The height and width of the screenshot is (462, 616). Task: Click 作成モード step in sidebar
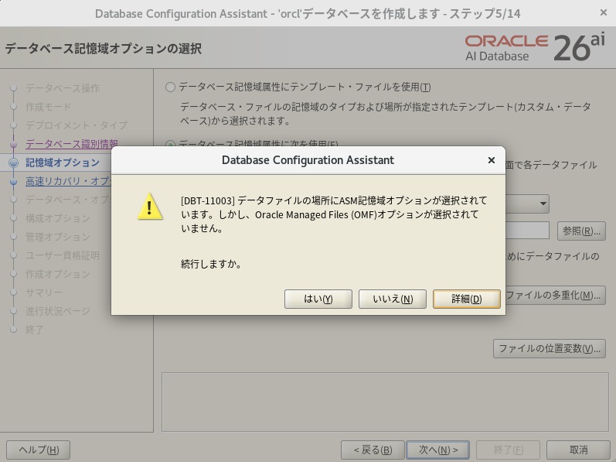[x=49, y=107]
